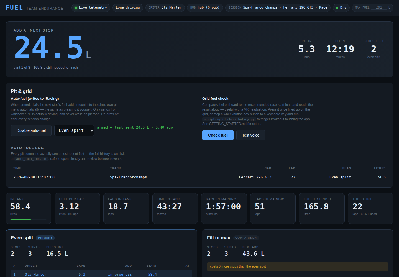399x277 pixels.
Task: Click the DRIVER column header in stint table
Action: coord(31,266)
